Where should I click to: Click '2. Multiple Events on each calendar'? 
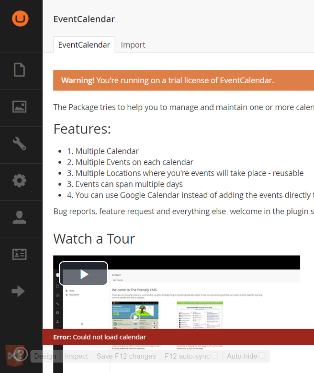[130, 162]
